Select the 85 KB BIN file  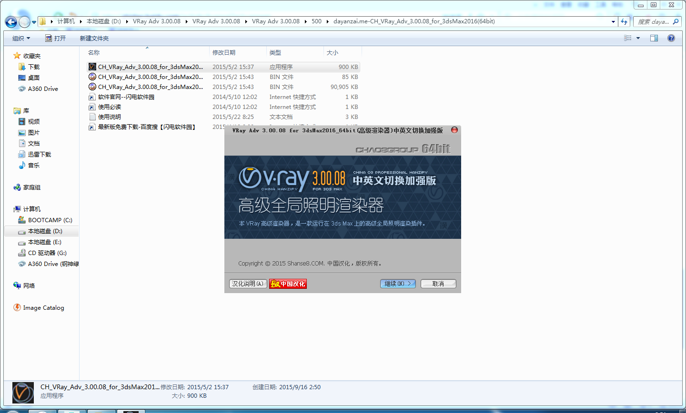(x=223, y=77)
